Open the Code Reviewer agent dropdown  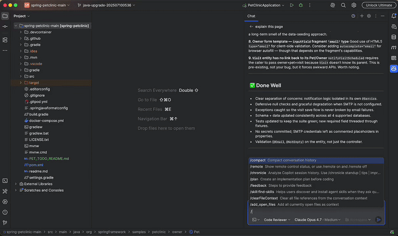pyautogui.click(x=277, y=220)
